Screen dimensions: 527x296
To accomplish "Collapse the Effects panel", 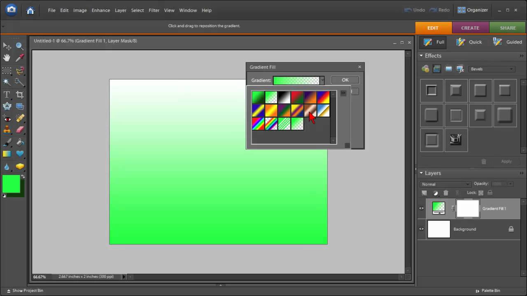I will 421,55.
